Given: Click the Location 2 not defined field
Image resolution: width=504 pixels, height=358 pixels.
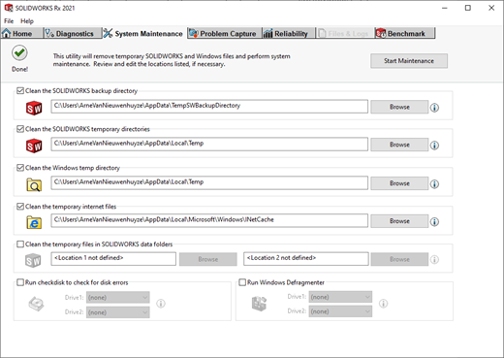Looking at the screenshot, I should pyautogui.click(x=306, y=259).
